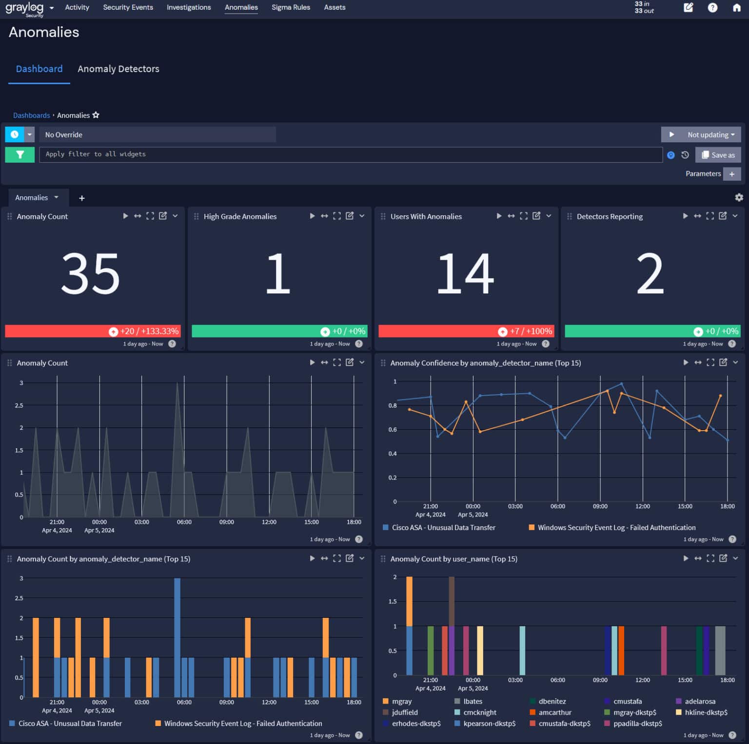
Task: Toggle fullscreen on Detectors Reporting widget
Action: coord(710,216)
